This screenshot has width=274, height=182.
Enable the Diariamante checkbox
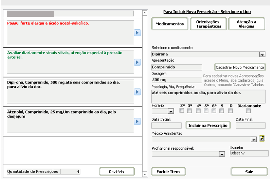click(x=248, y=111)
